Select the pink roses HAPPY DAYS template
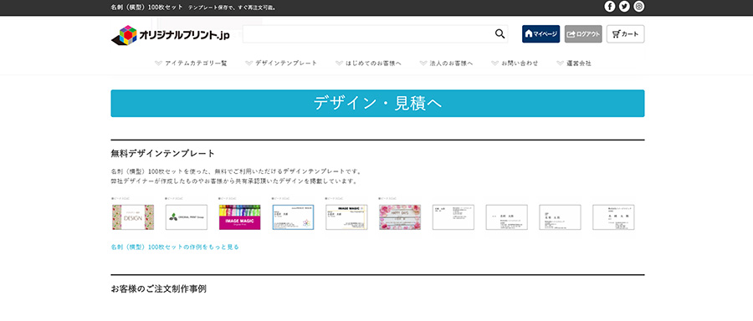 400,217
